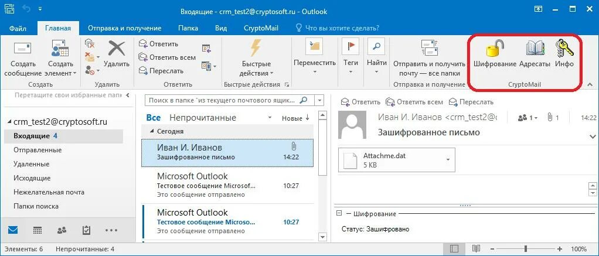
Task: Collapse the Сегодня group
Action: pos(152,131)
